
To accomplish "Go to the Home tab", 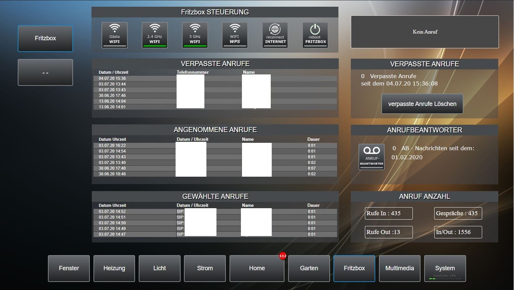I will tap(257, 269).
